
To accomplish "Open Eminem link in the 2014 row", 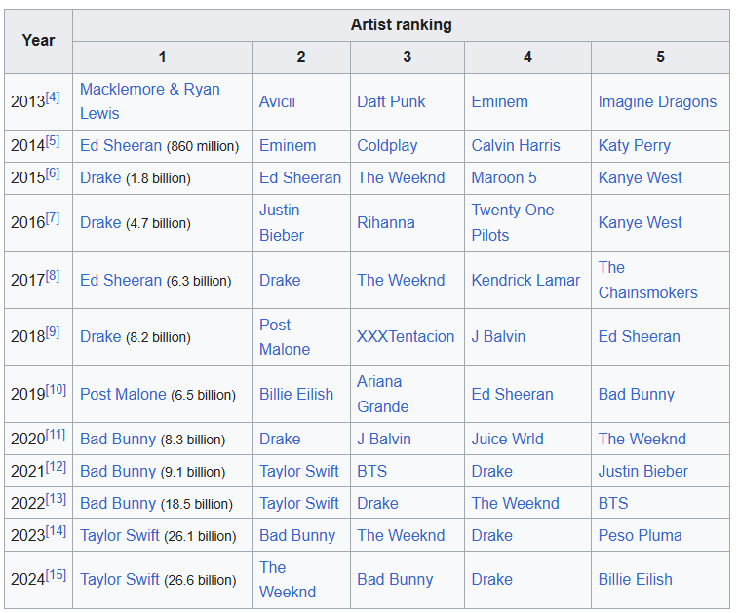I will point(288,145).
